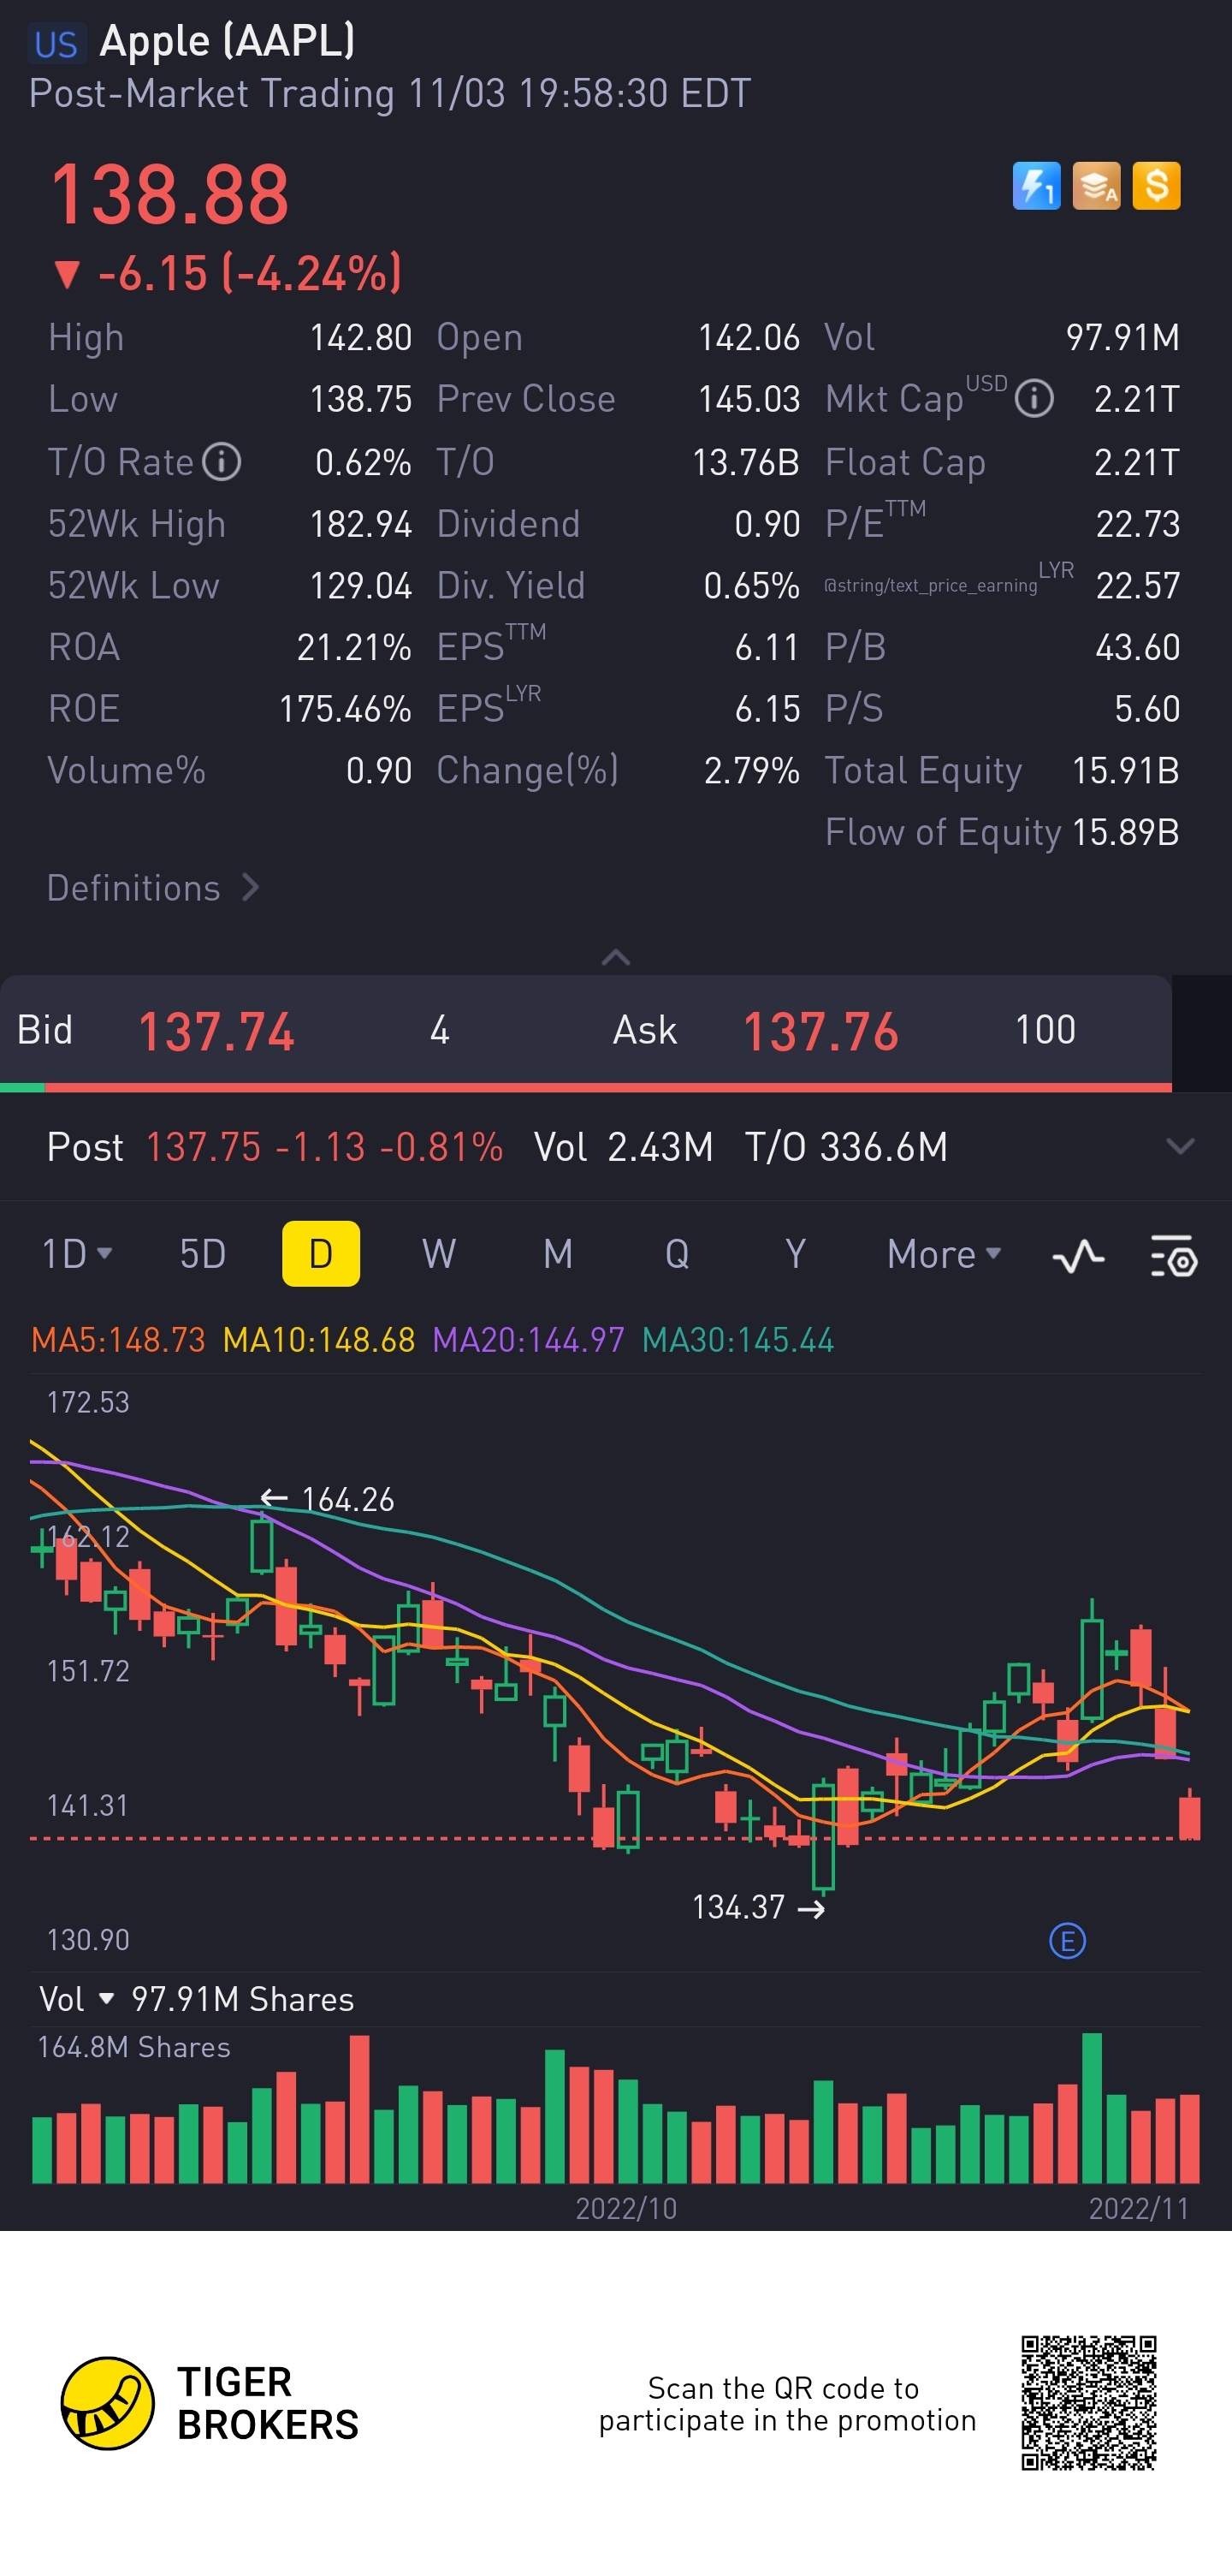Tap the 97.91M Shares volume label
The height and width of the screenshot is (2576, 1232).
point(243,1999)
